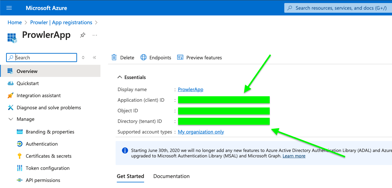
Task: Click the Microsoft Azure logo text
Action: pyautogui.click(x=46, y=8)
